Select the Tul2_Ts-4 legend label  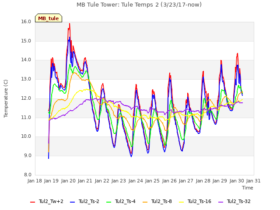pyautogui.click(x=126, y=201)
